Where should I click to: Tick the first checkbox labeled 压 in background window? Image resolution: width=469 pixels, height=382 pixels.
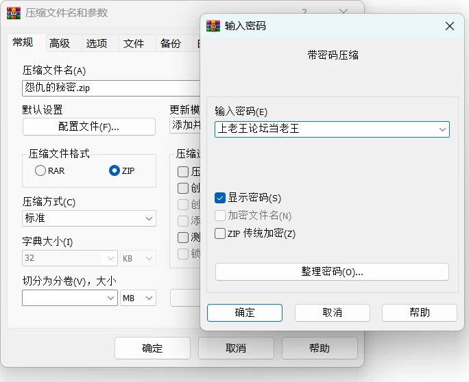click(183, 172)
